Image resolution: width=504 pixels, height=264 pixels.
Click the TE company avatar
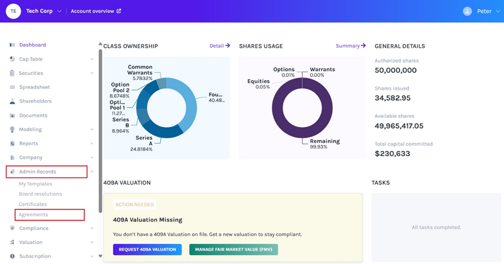tap(13, 11)
